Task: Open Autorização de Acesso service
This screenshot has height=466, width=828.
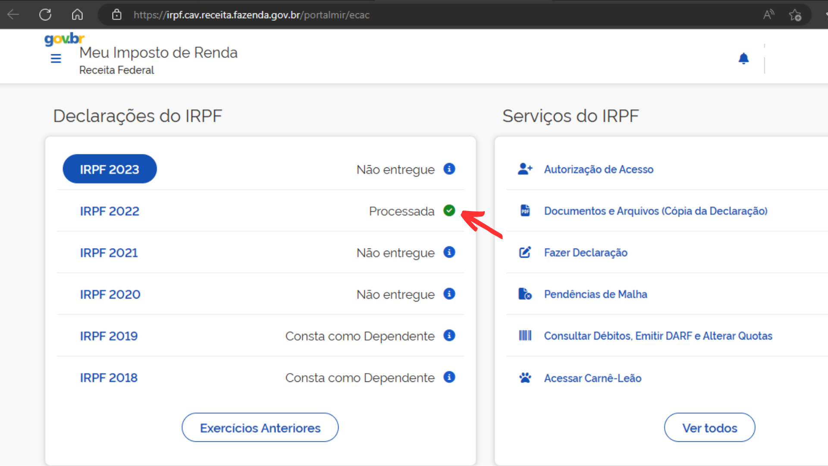Action: (599, 169)
